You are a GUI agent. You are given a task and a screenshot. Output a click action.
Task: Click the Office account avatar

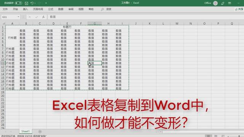pyautogui.click(x=215, y=3)
